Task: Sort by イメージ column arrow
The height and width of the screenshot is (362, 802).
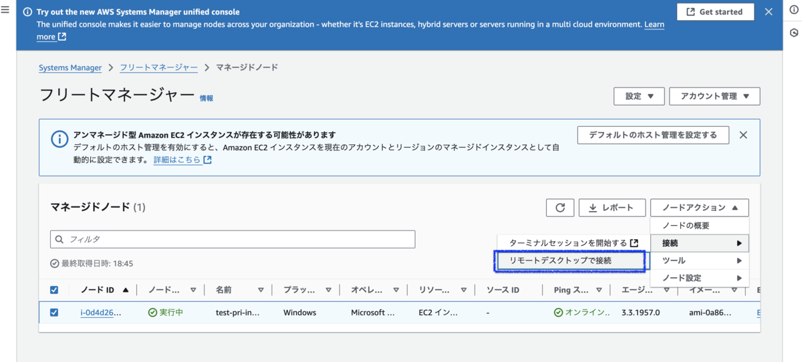Action: 735,290
